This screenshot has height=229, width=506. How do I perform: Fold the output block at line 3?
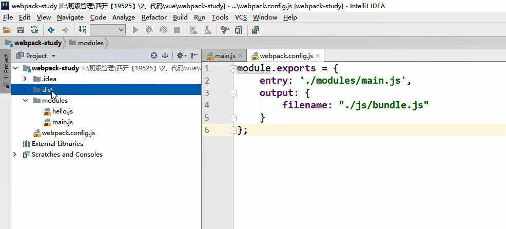[x=233, y=93]
